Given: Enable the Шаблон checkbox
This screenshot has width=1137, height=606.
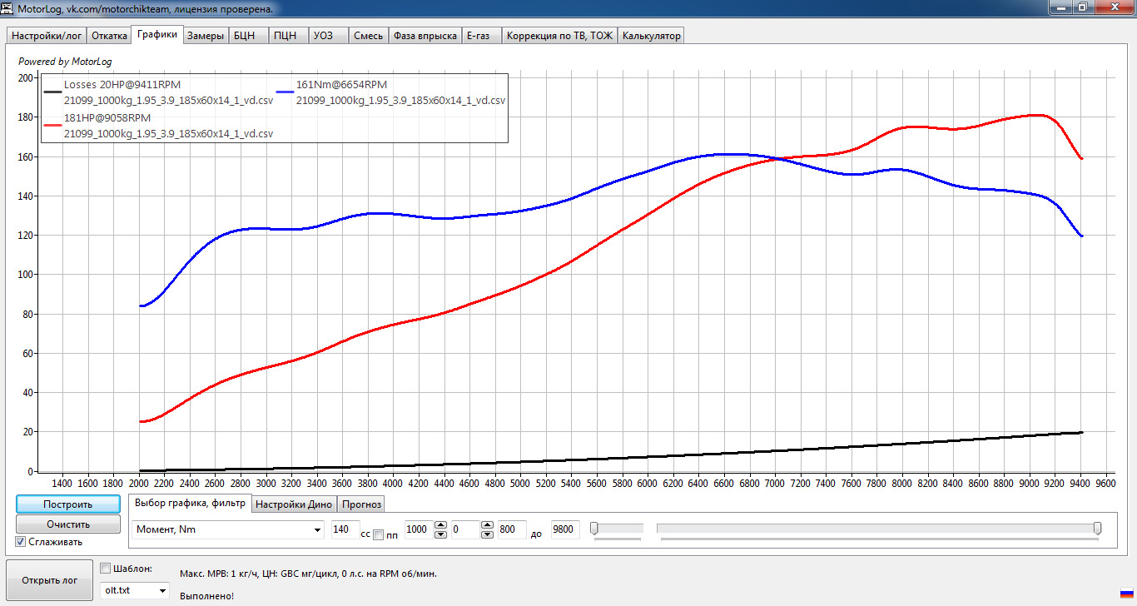Looking at the screenshot, I should tap(105, 569).
